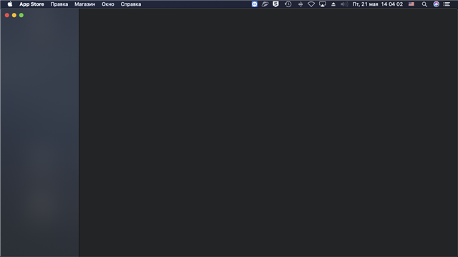Open the volume control icon

coord(344,4)
